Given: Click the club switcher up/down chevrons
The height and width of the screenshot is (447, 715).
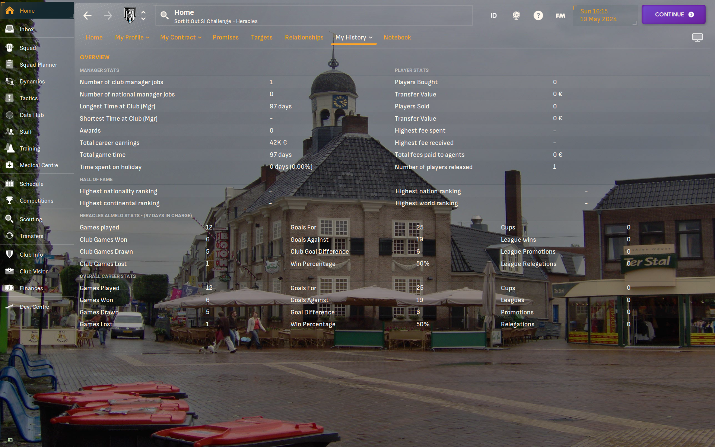Looking at the screenshot, I should [143, 16].
